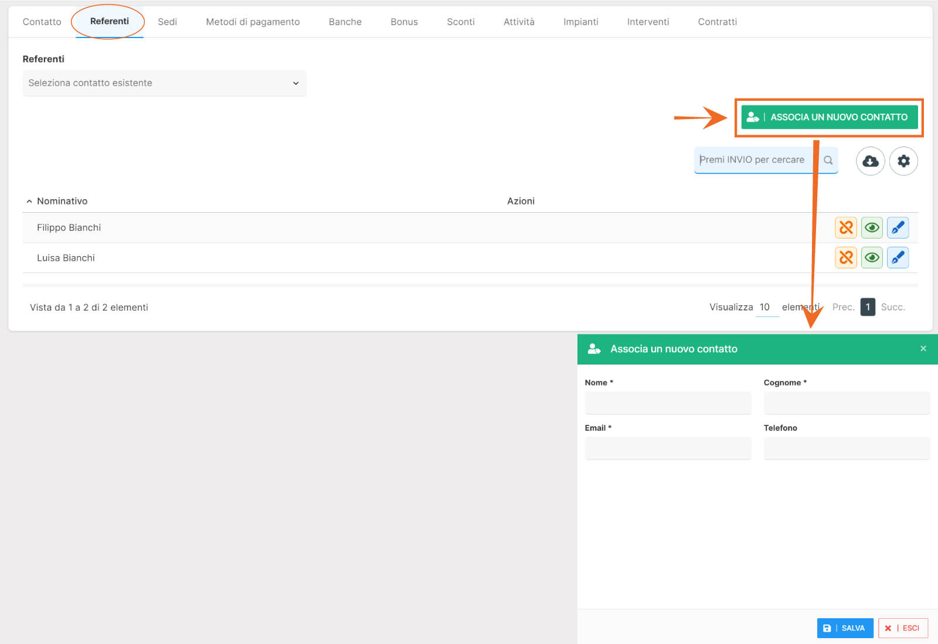
Task: Unlink Filippo Bianchi with orange chain icon
Action: click(x=846, y=227)
